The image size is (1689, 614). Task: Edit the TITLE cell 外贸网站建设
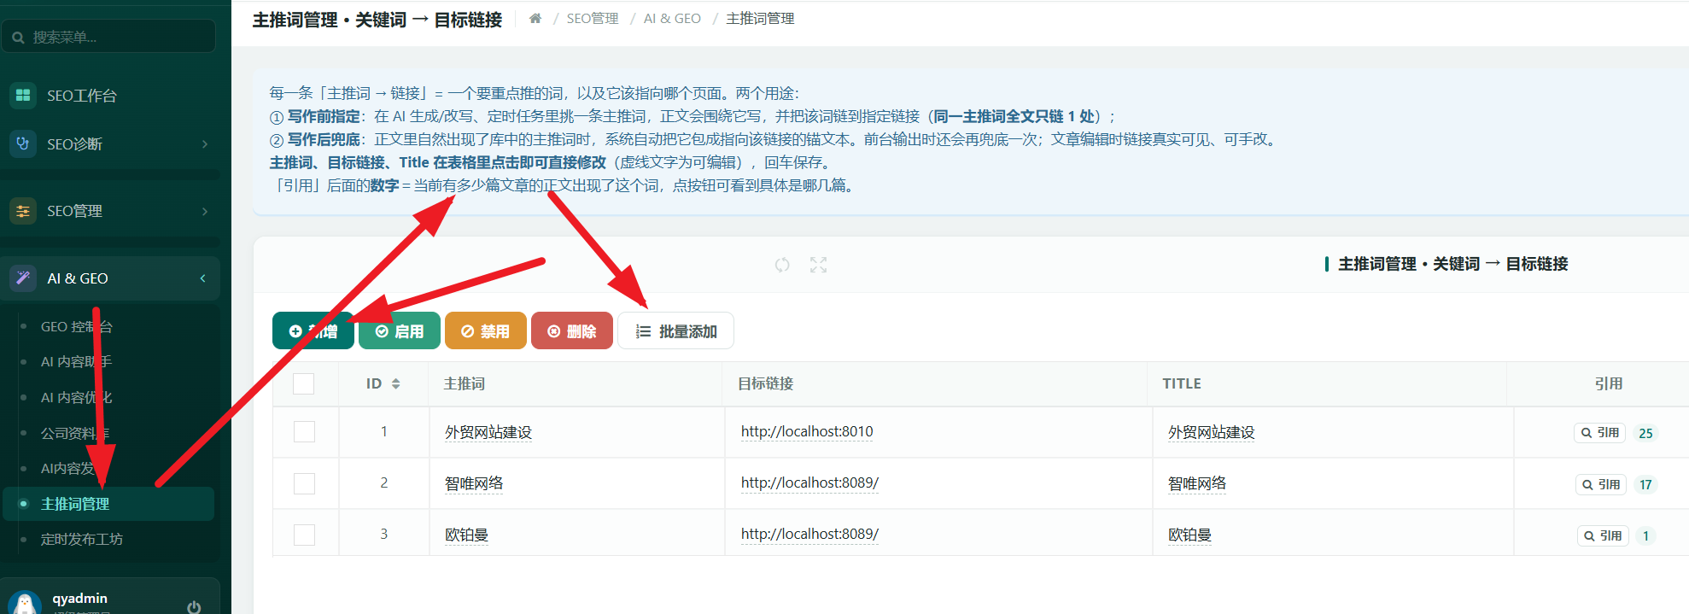[x=1212, y=432]
